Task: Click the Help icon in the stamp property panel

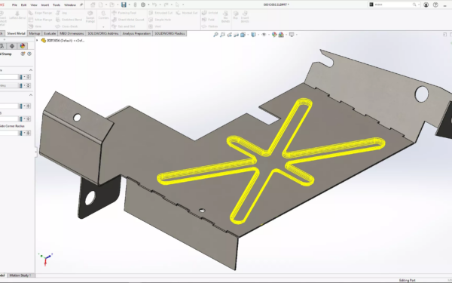Action: point(29,54)
